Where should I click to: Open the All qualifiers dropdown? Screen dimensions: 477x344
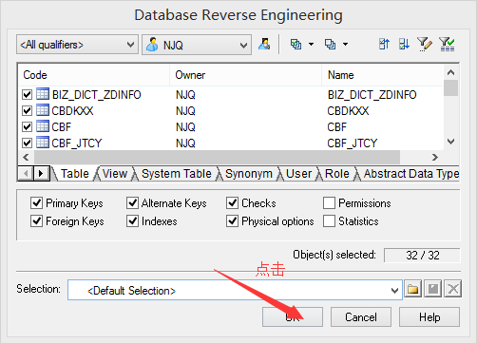tap(77, 45)
